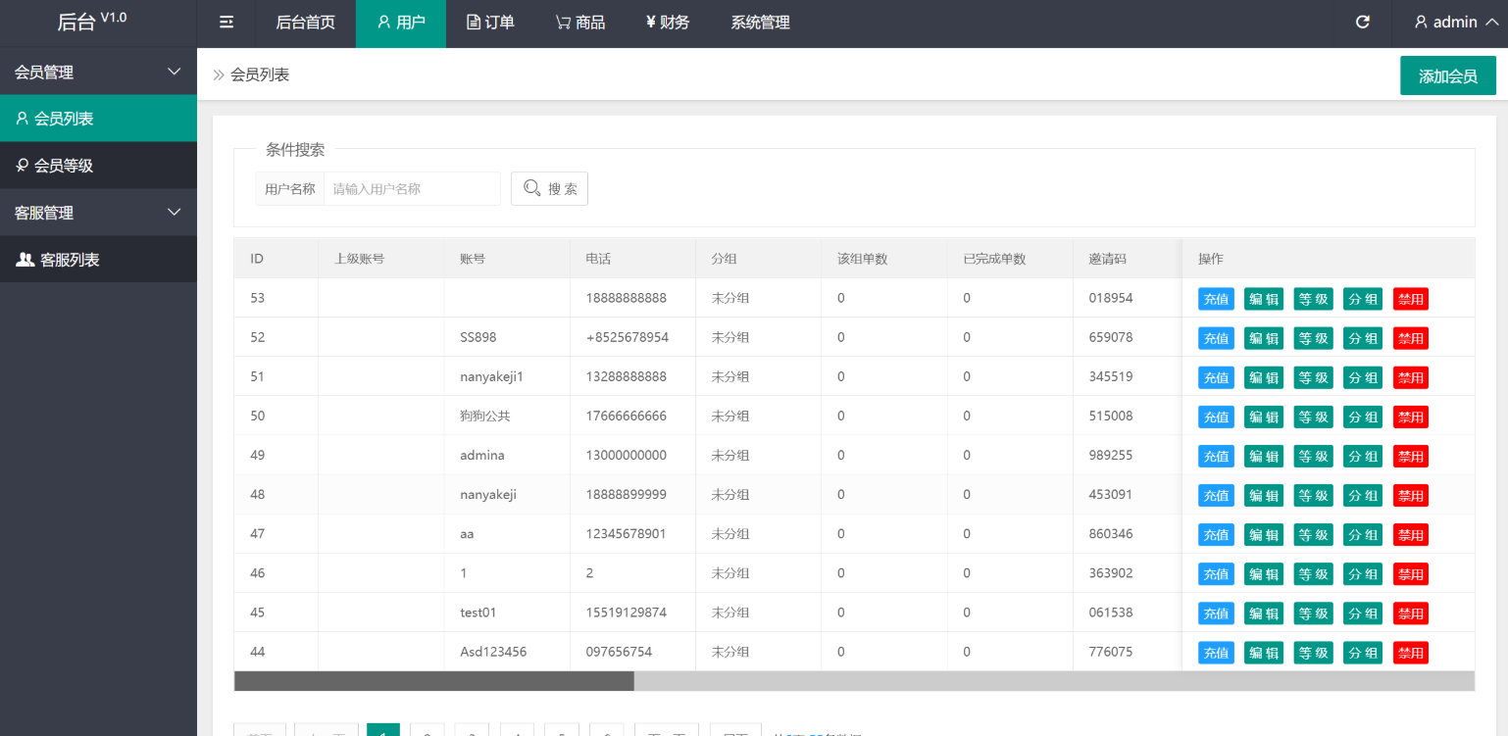Click invite code 989255

coord(1111,455)
